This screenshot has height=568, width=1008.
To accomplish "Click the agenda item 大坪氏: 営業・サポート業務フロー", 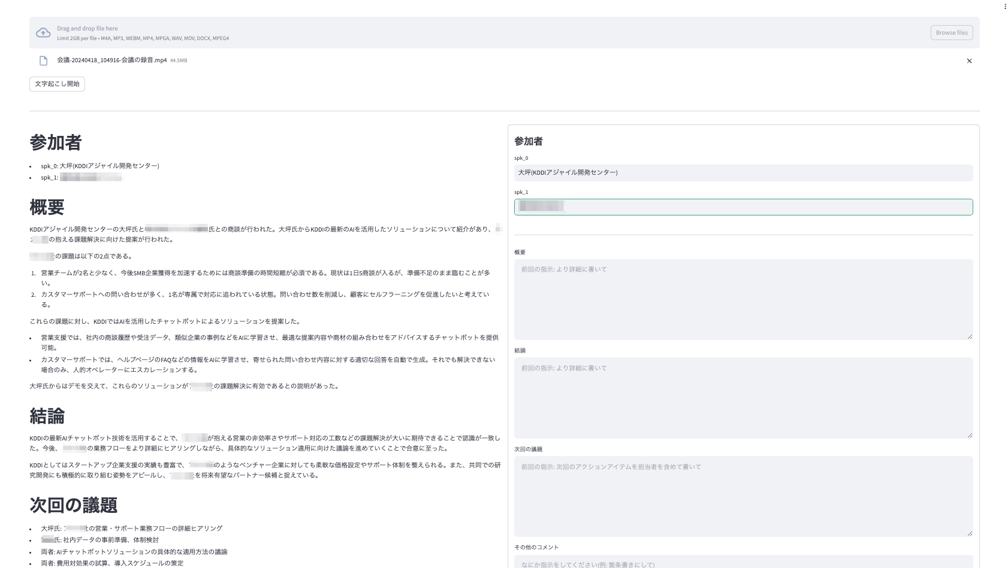I will point(131,528).
